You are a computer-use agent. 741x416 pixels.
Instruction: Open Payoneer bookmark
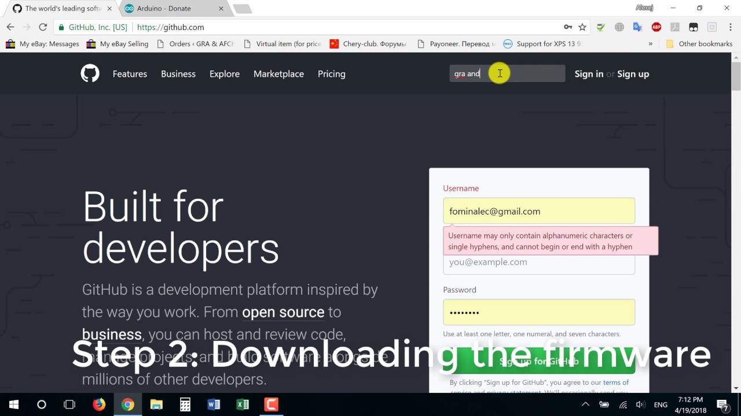456,44
